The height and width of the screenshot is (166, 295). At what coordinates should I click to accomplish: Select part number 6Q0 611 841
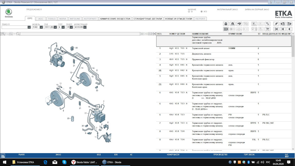point(178,65)
